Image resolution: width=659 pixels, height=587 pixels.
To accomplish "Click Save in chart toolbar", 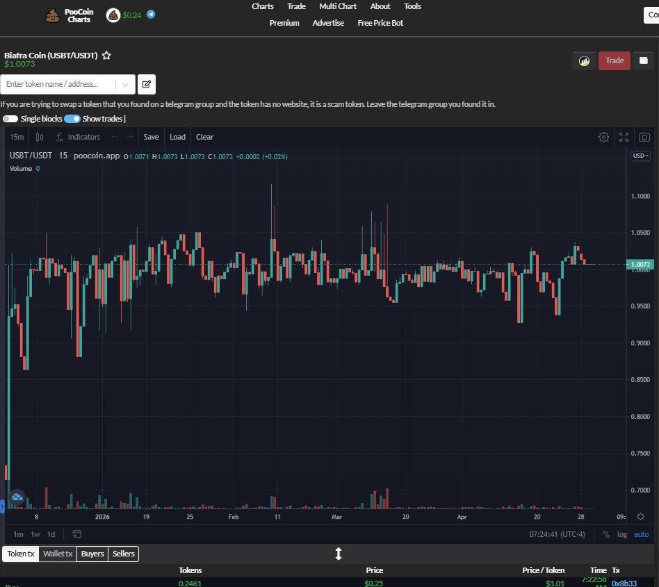I will point(151,138).
